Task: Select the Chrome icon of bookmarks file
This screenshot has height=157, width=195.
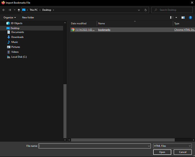Action: [73, 30]
